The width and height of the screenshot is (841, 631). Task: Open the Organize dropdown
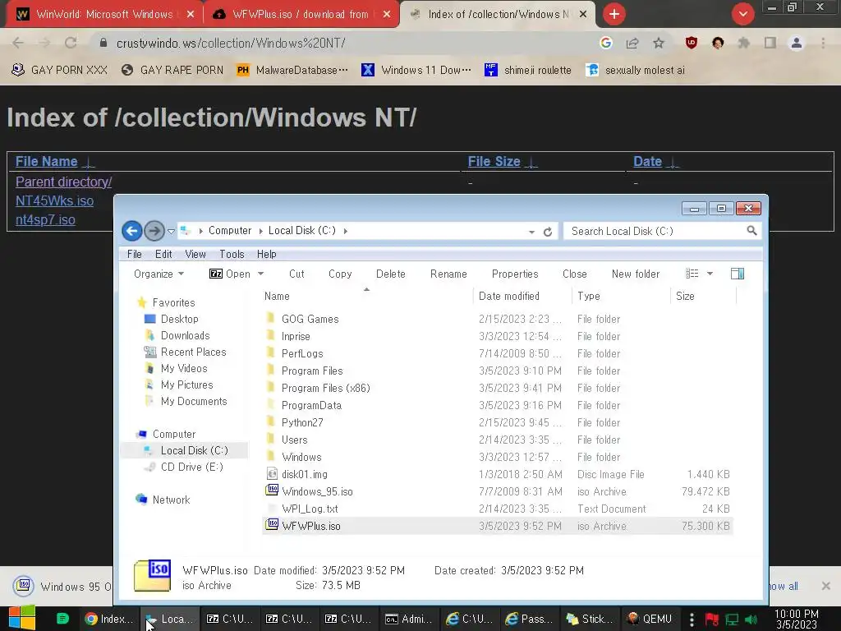[159, 274]
